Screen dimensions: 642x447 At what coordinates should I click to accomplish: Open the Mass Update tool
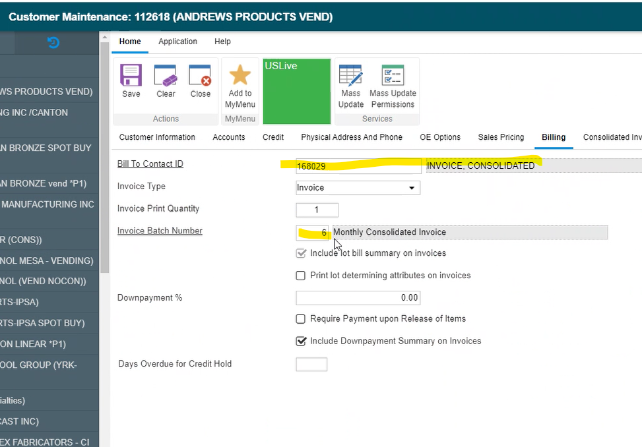tap(351, 76)
